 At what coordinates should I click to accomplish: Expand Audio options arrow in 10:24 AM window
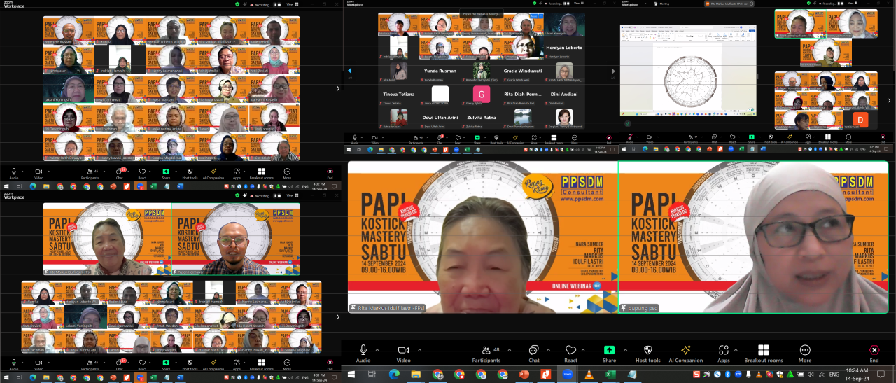pos(377,350)
